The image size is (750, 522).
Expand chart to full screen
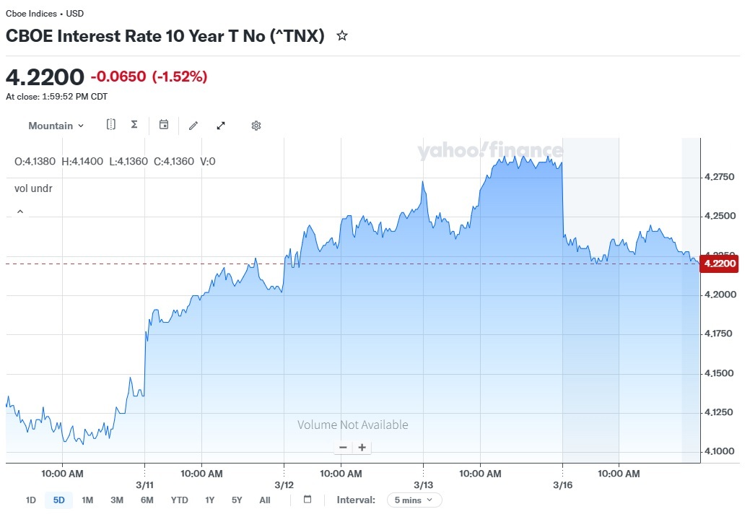[x=221, y=126]
